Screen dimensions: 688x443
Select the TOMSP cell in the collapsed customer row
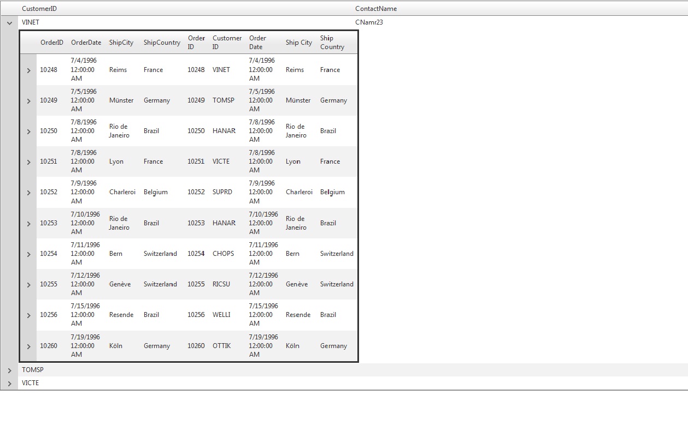tap(33, 370)
